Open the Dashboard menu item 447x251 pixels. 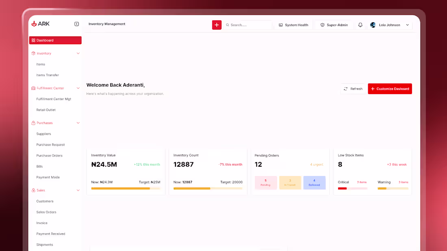55,41
